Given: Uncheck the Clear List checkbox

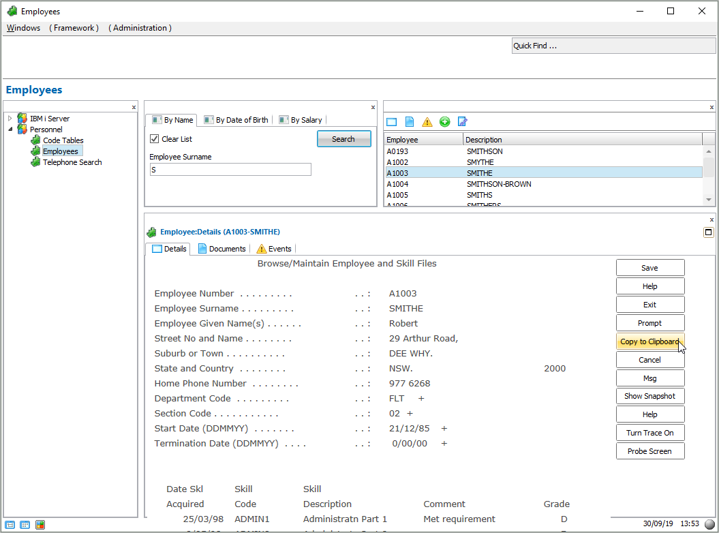Looking at the screenshot, I should [x=155, y=139].
